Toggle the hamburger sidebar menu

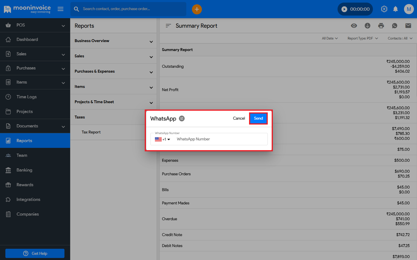(61, 9)
